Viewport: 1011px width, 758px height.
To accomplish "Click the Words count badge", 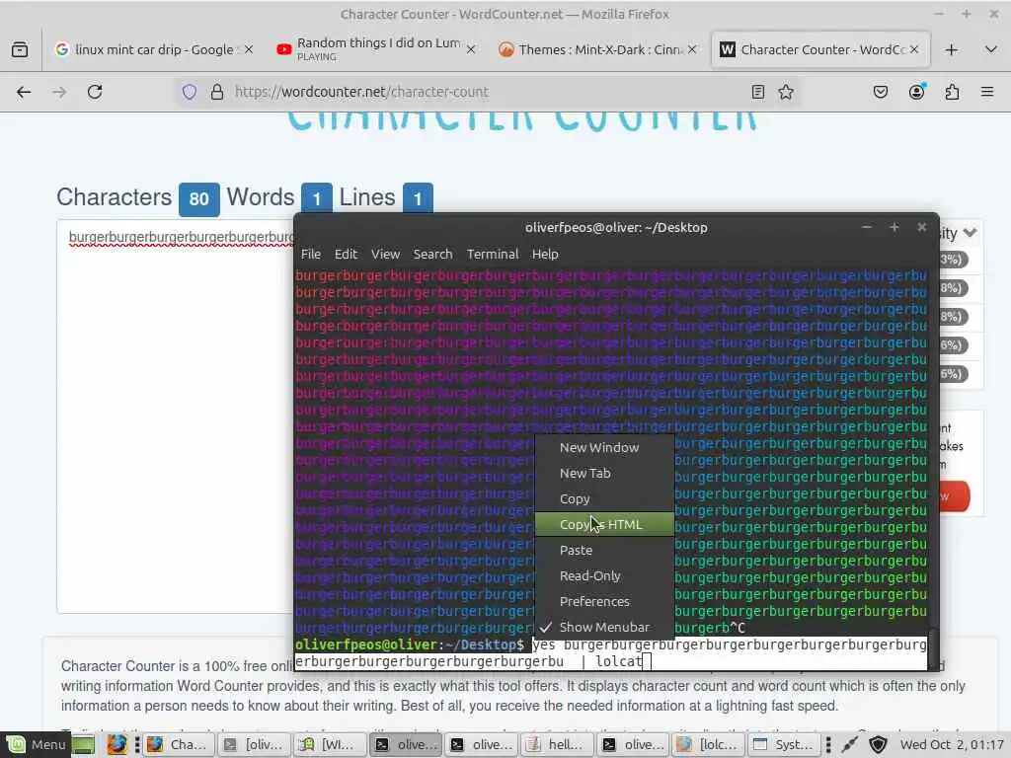I will 316,199.
